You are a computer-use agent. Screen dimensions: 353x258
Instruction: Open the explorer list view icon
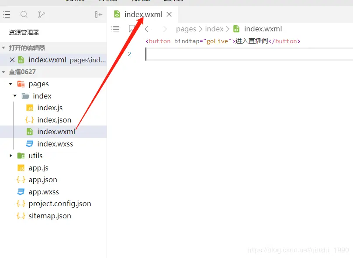point(7,14)
